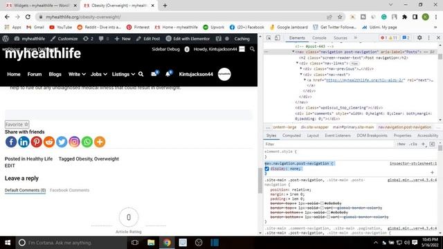Activate the DevTools inspect element picker
443x249 pixels.
click(x=269, y=38)
